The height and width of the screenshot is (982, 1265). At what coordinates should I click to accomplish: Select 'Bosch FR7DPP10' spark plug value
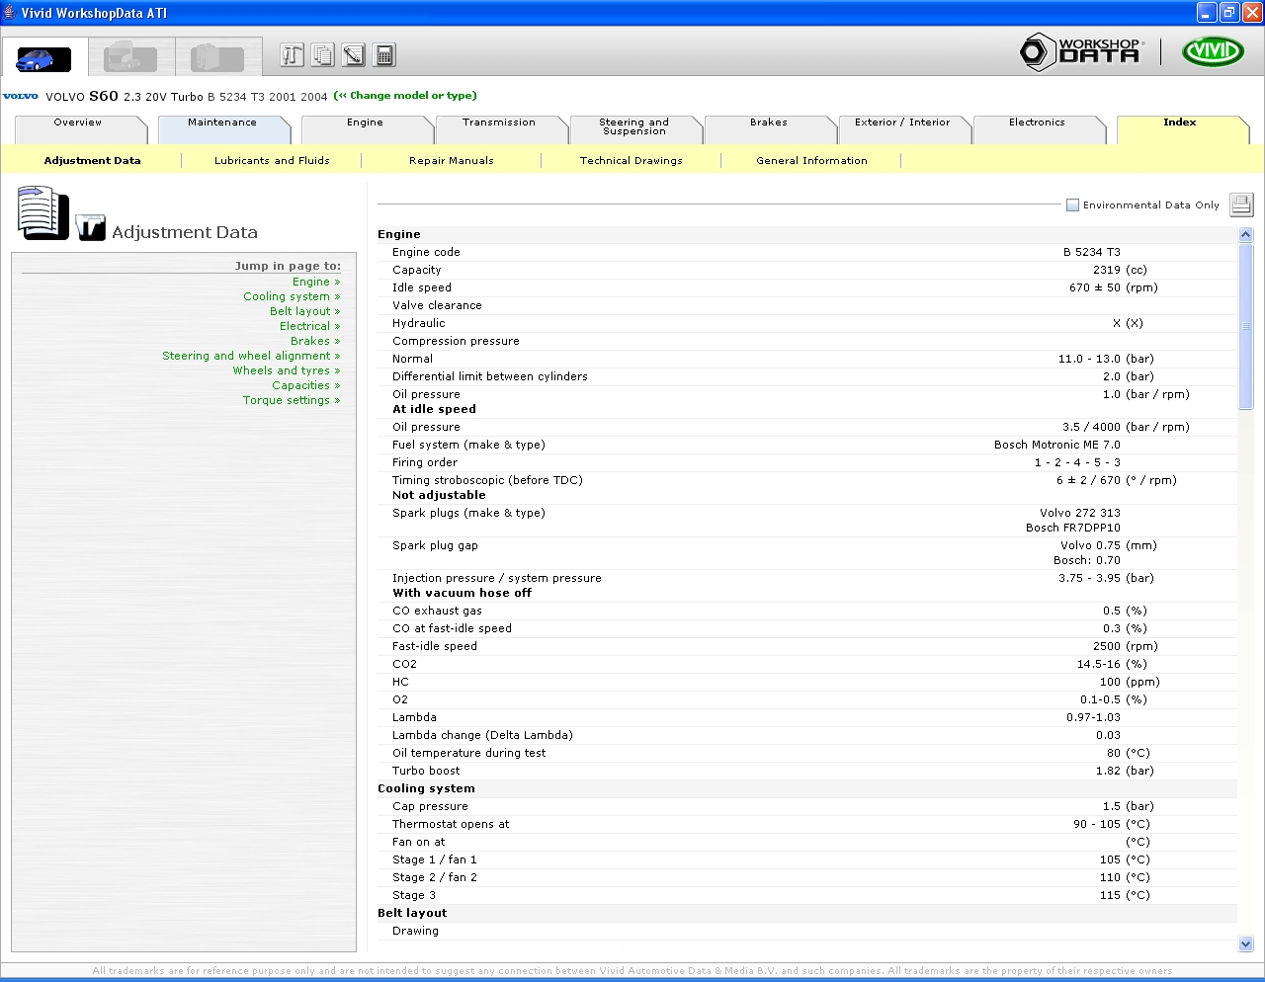1073,528
